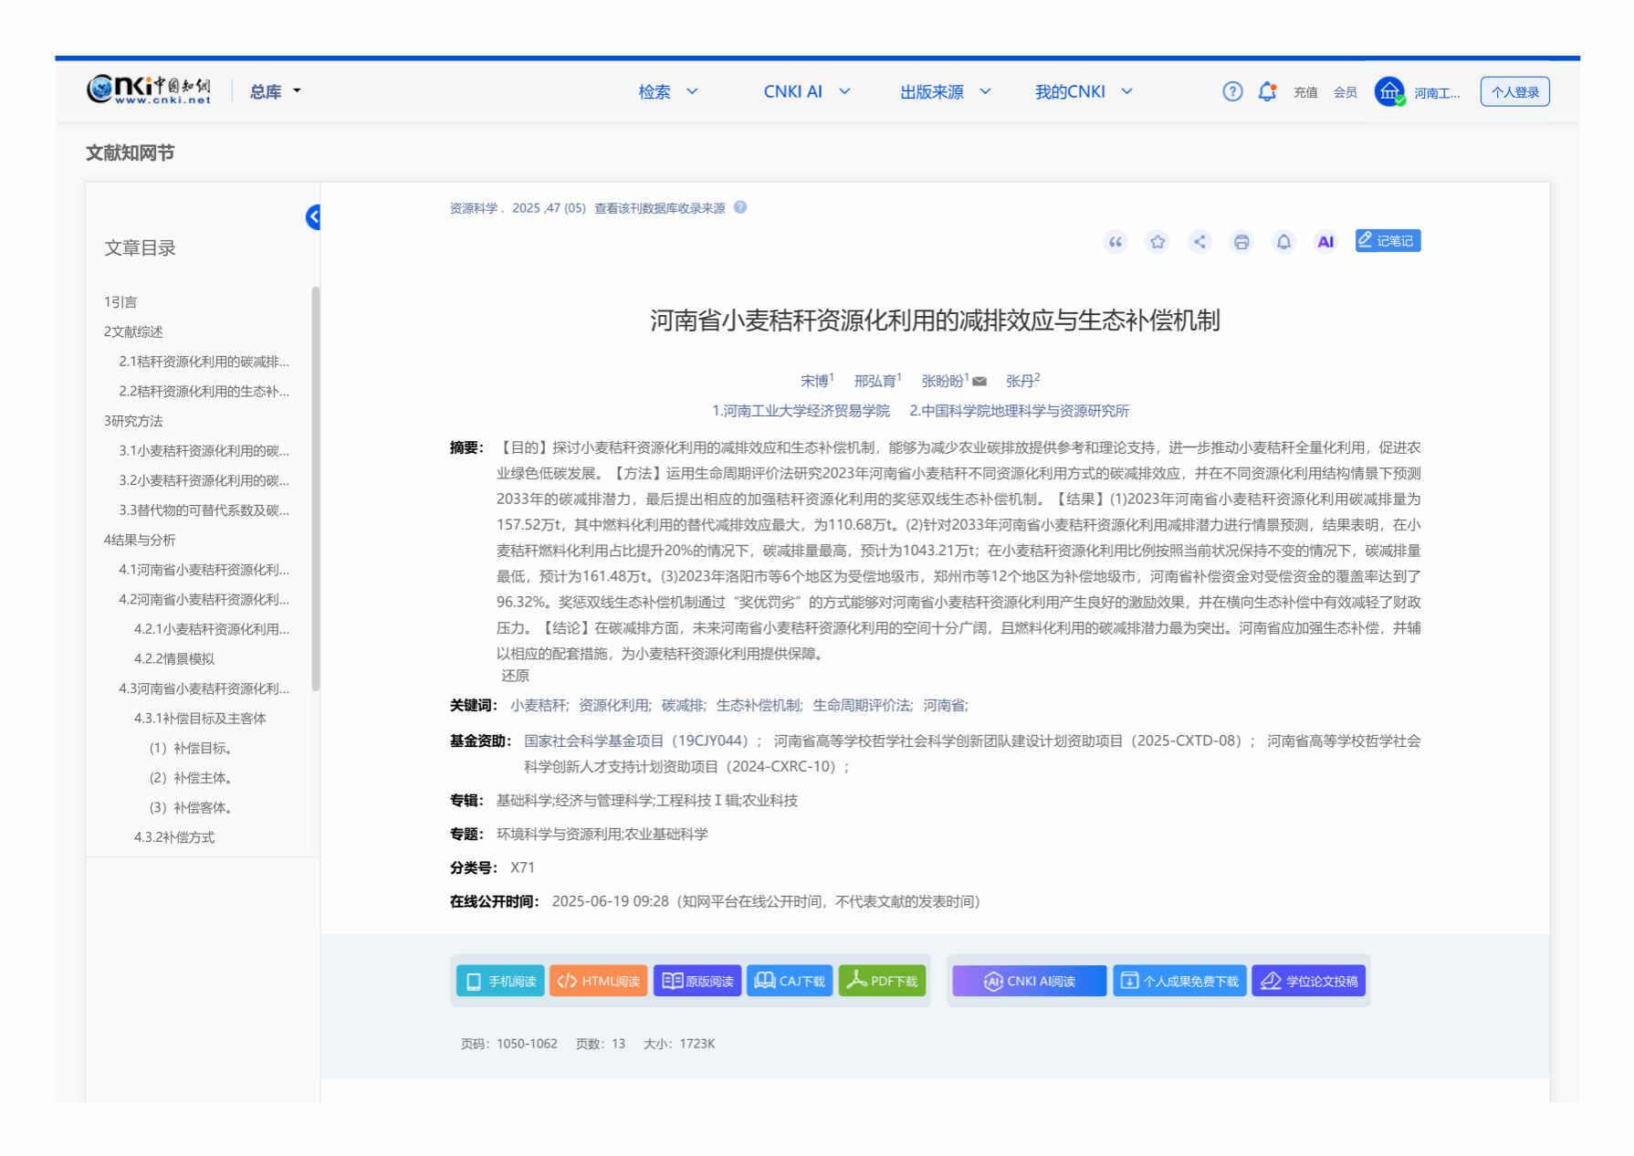Click the 个人登录 button

1514,92
